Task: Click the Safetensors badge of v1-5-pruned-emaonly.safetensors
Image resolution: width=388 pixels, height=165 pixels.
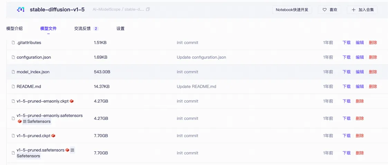Action: click(36, 122)
